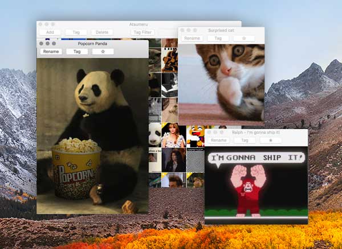This screenshot has height=249, width=342.
Task: Toggle favorite star in Surprised cat window
Action: pos(244,38)
